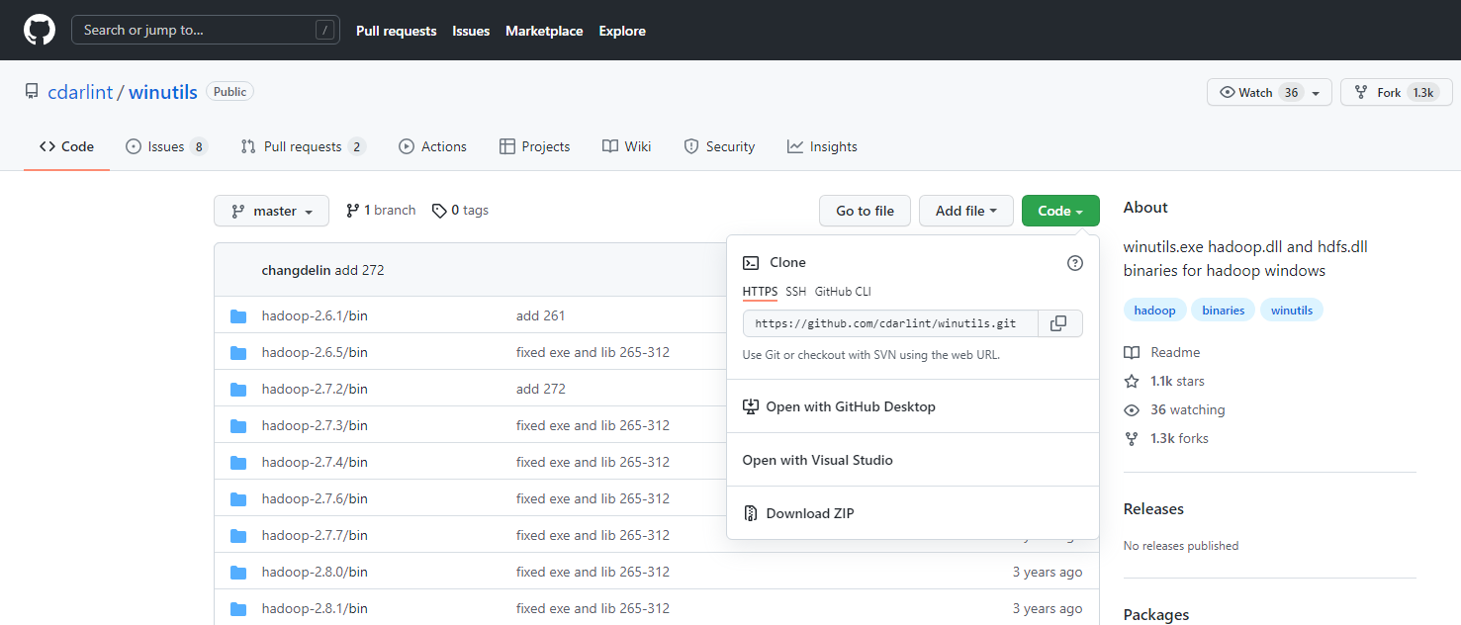Open folder hadoop-2.8.1/bin
The width and height of the screenshot is (1461, 625).
[315, 608]
